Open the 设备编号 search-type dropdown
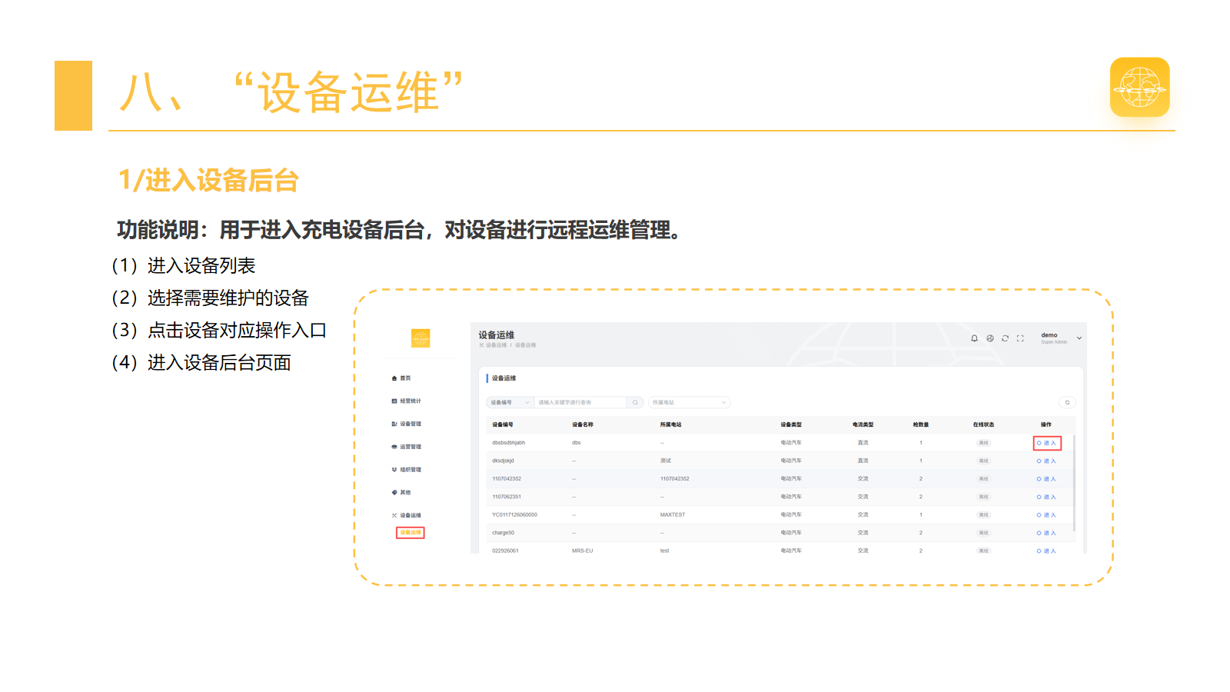Image resolution: width=1230 pixels, height=692 pixels. [510, 402]
